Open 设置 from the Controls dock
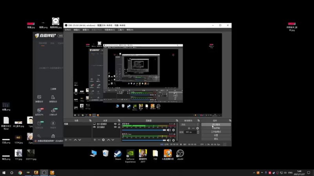314x176 pixels. coord(216,135)
